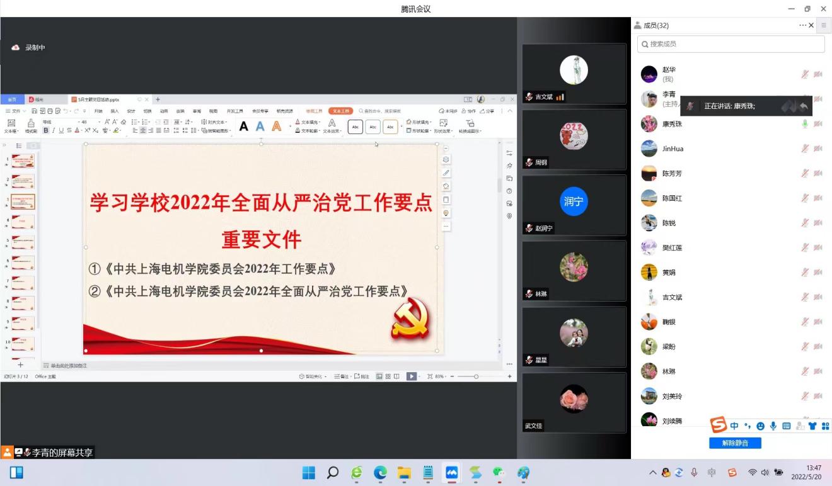The height and width of the screenshot is (486, 832).
Task: Open the members panel three-dot menu
Action: [x=802, y=25]
